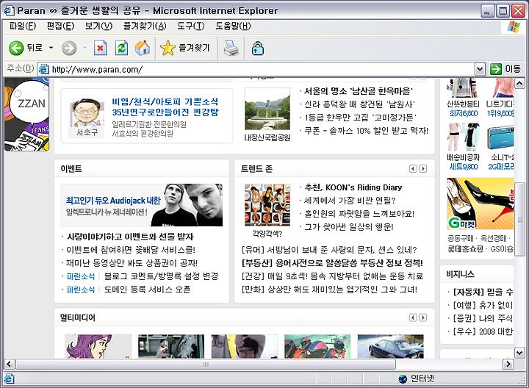Open link 사랑이야기하고 이벤트와 선물 받자

(130, 237)
